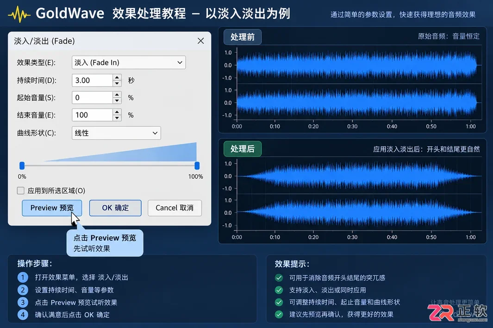493x328 pixels.
Task: Increase 持续时间 with the up arrow
Action: pyautogui.click(x=117, y=77)
